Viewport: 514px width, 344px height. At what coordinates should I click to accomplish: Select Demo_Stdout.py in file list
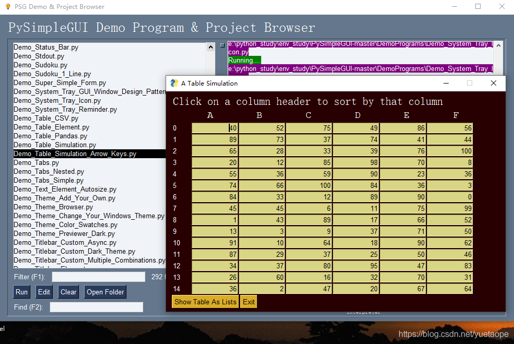[x=39, y=56]
